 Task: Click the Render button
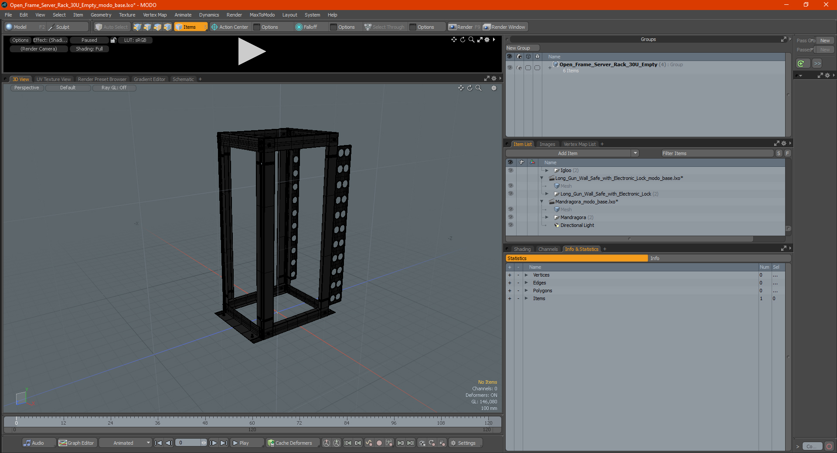tap(464, 27)
